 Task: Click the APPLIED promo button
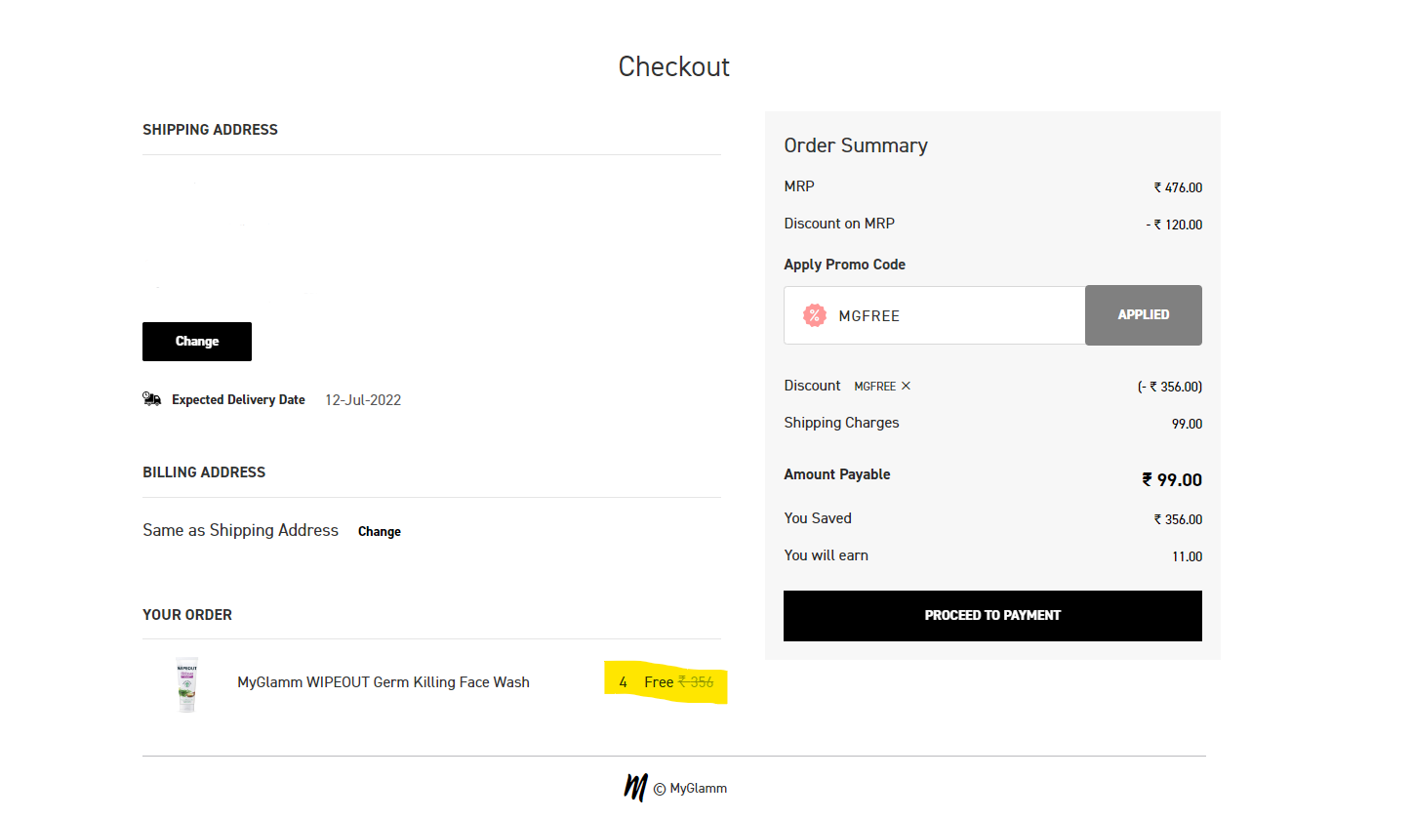click(x=1144, y=315)
